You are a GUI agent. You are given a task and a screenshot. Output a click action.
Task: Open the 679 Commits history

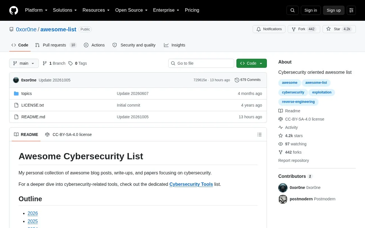point(248,80)
